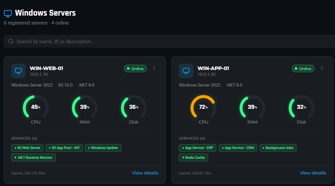The width and height of the screenshot is (335, 186).
Task: Open View details for WIN-APP-01
Action: 313,173
